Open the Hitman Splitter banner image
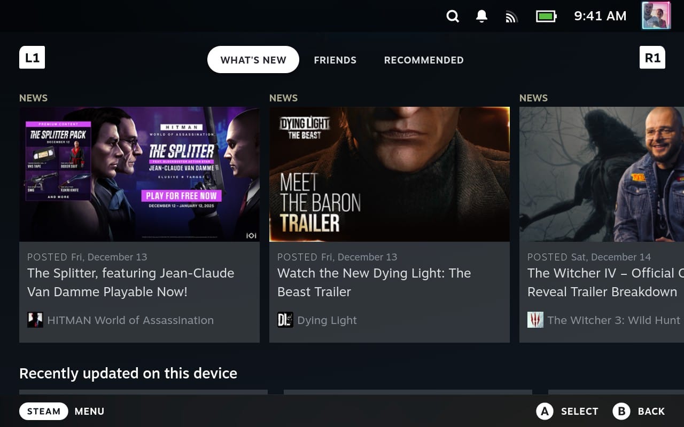 139,174
